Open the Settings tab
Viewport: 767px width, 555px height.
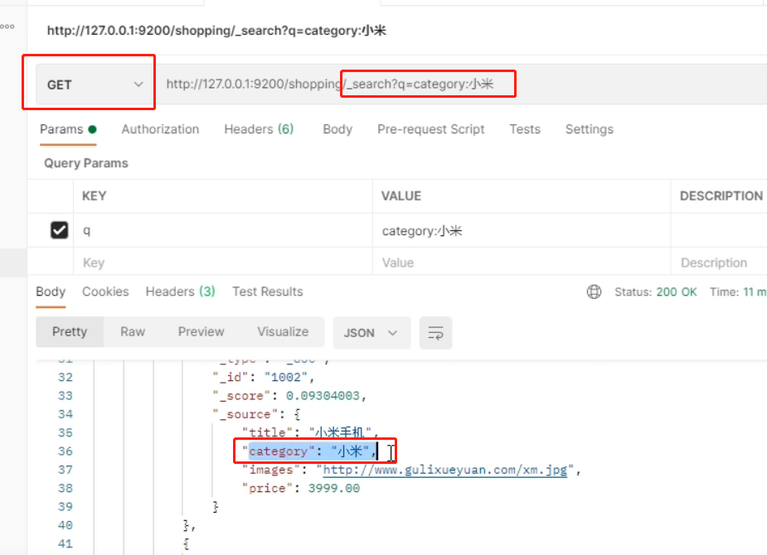pos(590,129)
